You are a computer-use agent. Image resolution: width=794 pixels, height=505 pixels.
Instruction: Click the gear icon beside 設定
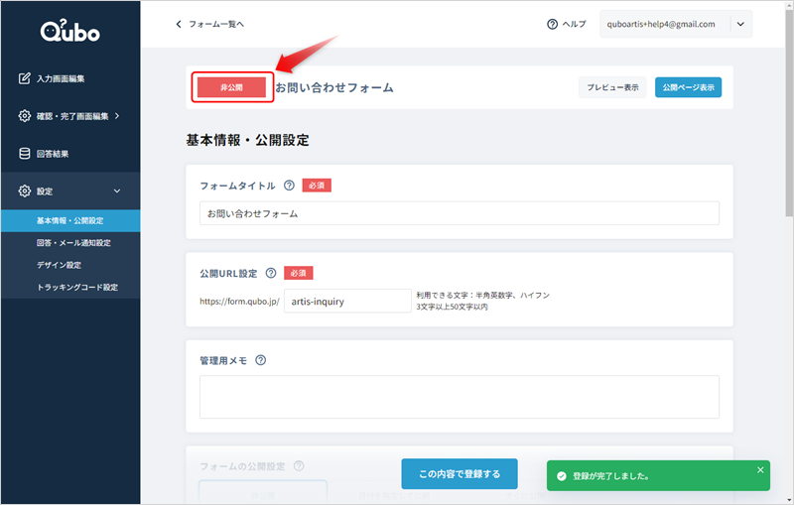[x=24, y=190]
